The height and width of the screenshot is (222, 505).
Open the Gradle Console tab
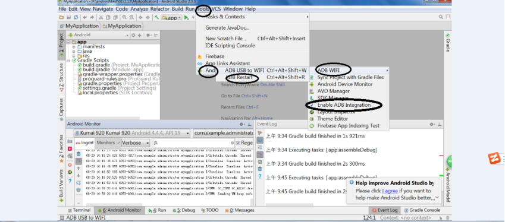422,210
